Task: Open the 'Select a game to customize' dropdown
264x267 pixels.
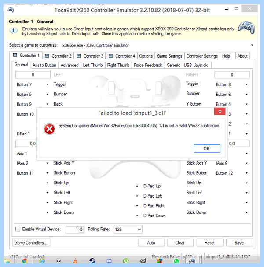Action: click(252, 45)
